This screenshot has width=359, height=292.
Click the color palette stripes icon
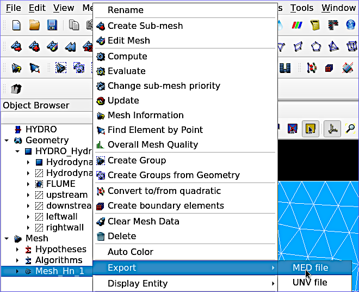(297, 25)
